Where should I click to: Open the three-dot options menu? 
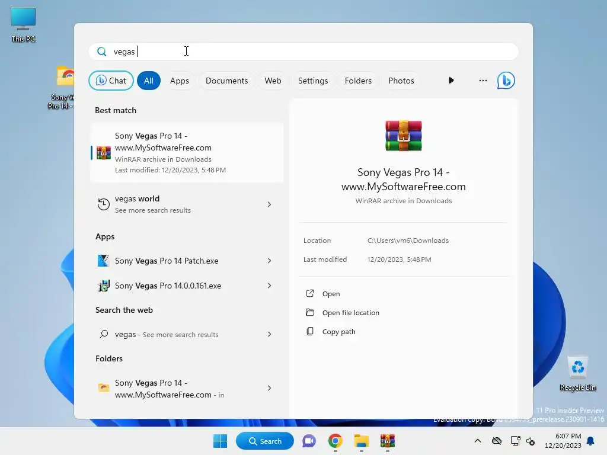[483, 81]
